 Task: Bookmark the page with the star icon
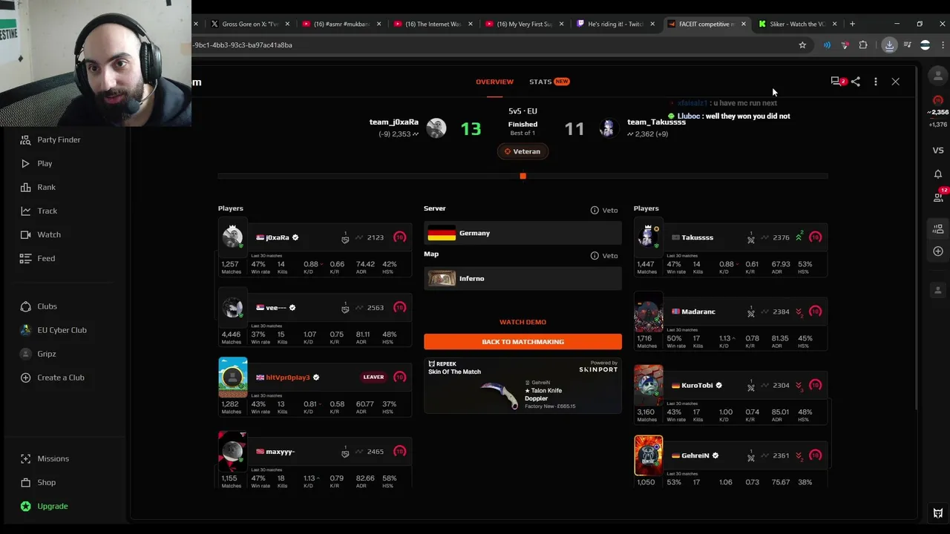802,45
